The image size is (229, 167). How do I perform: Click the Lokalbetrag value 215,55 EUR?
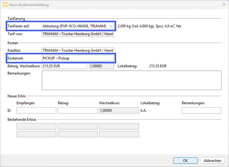click(x=158, y=66)
